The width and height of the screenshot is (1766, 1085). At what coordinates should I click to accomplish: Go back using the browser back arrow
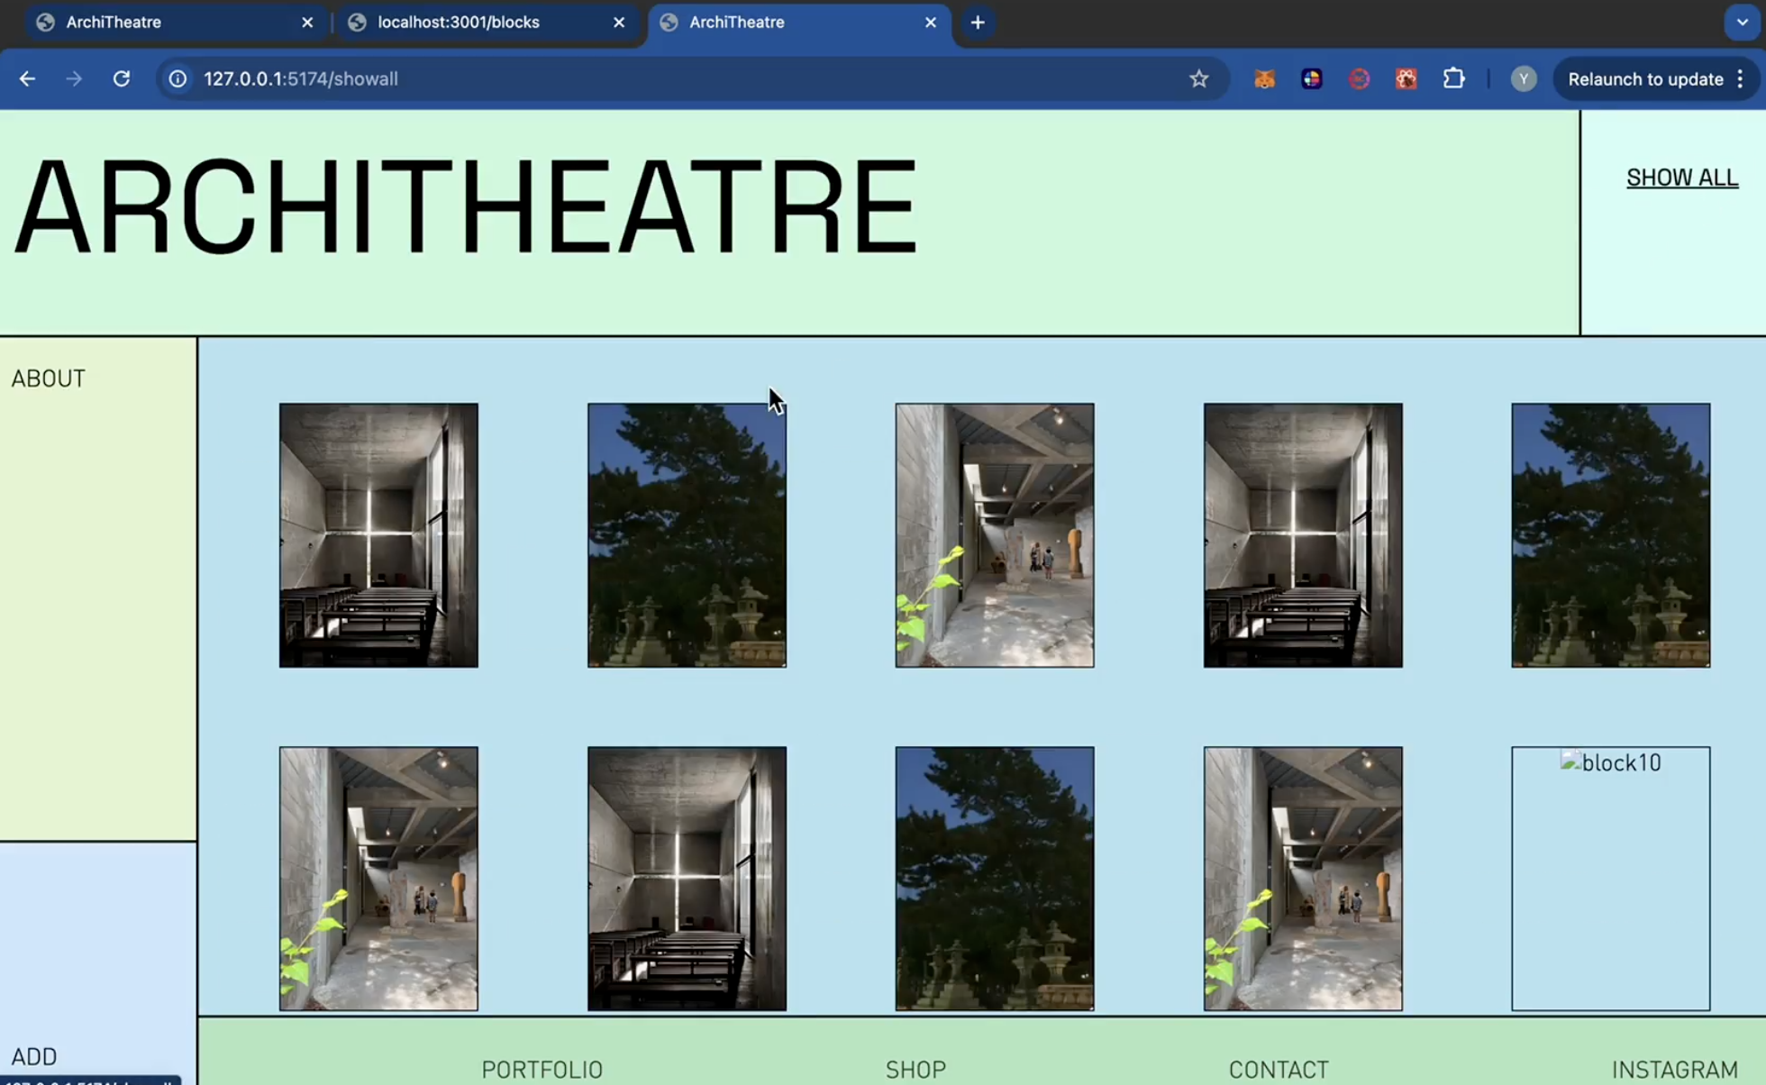click(x=27, y=79)
